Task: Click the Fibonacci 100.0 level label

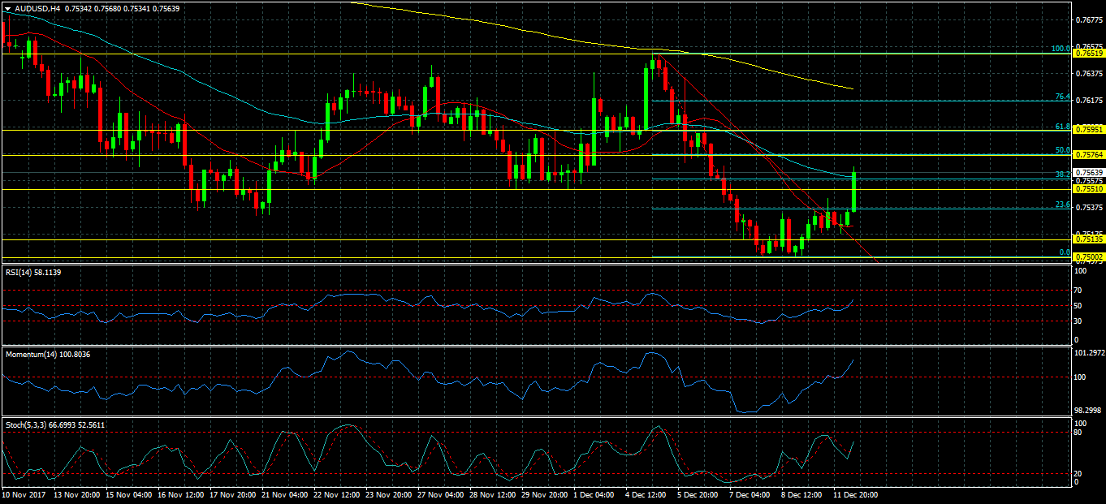Action: click(1060, 49)
